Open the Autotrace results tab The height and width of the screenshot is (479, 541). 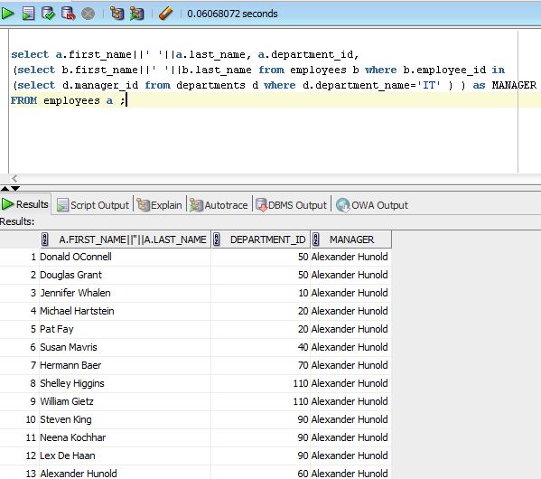219,205
